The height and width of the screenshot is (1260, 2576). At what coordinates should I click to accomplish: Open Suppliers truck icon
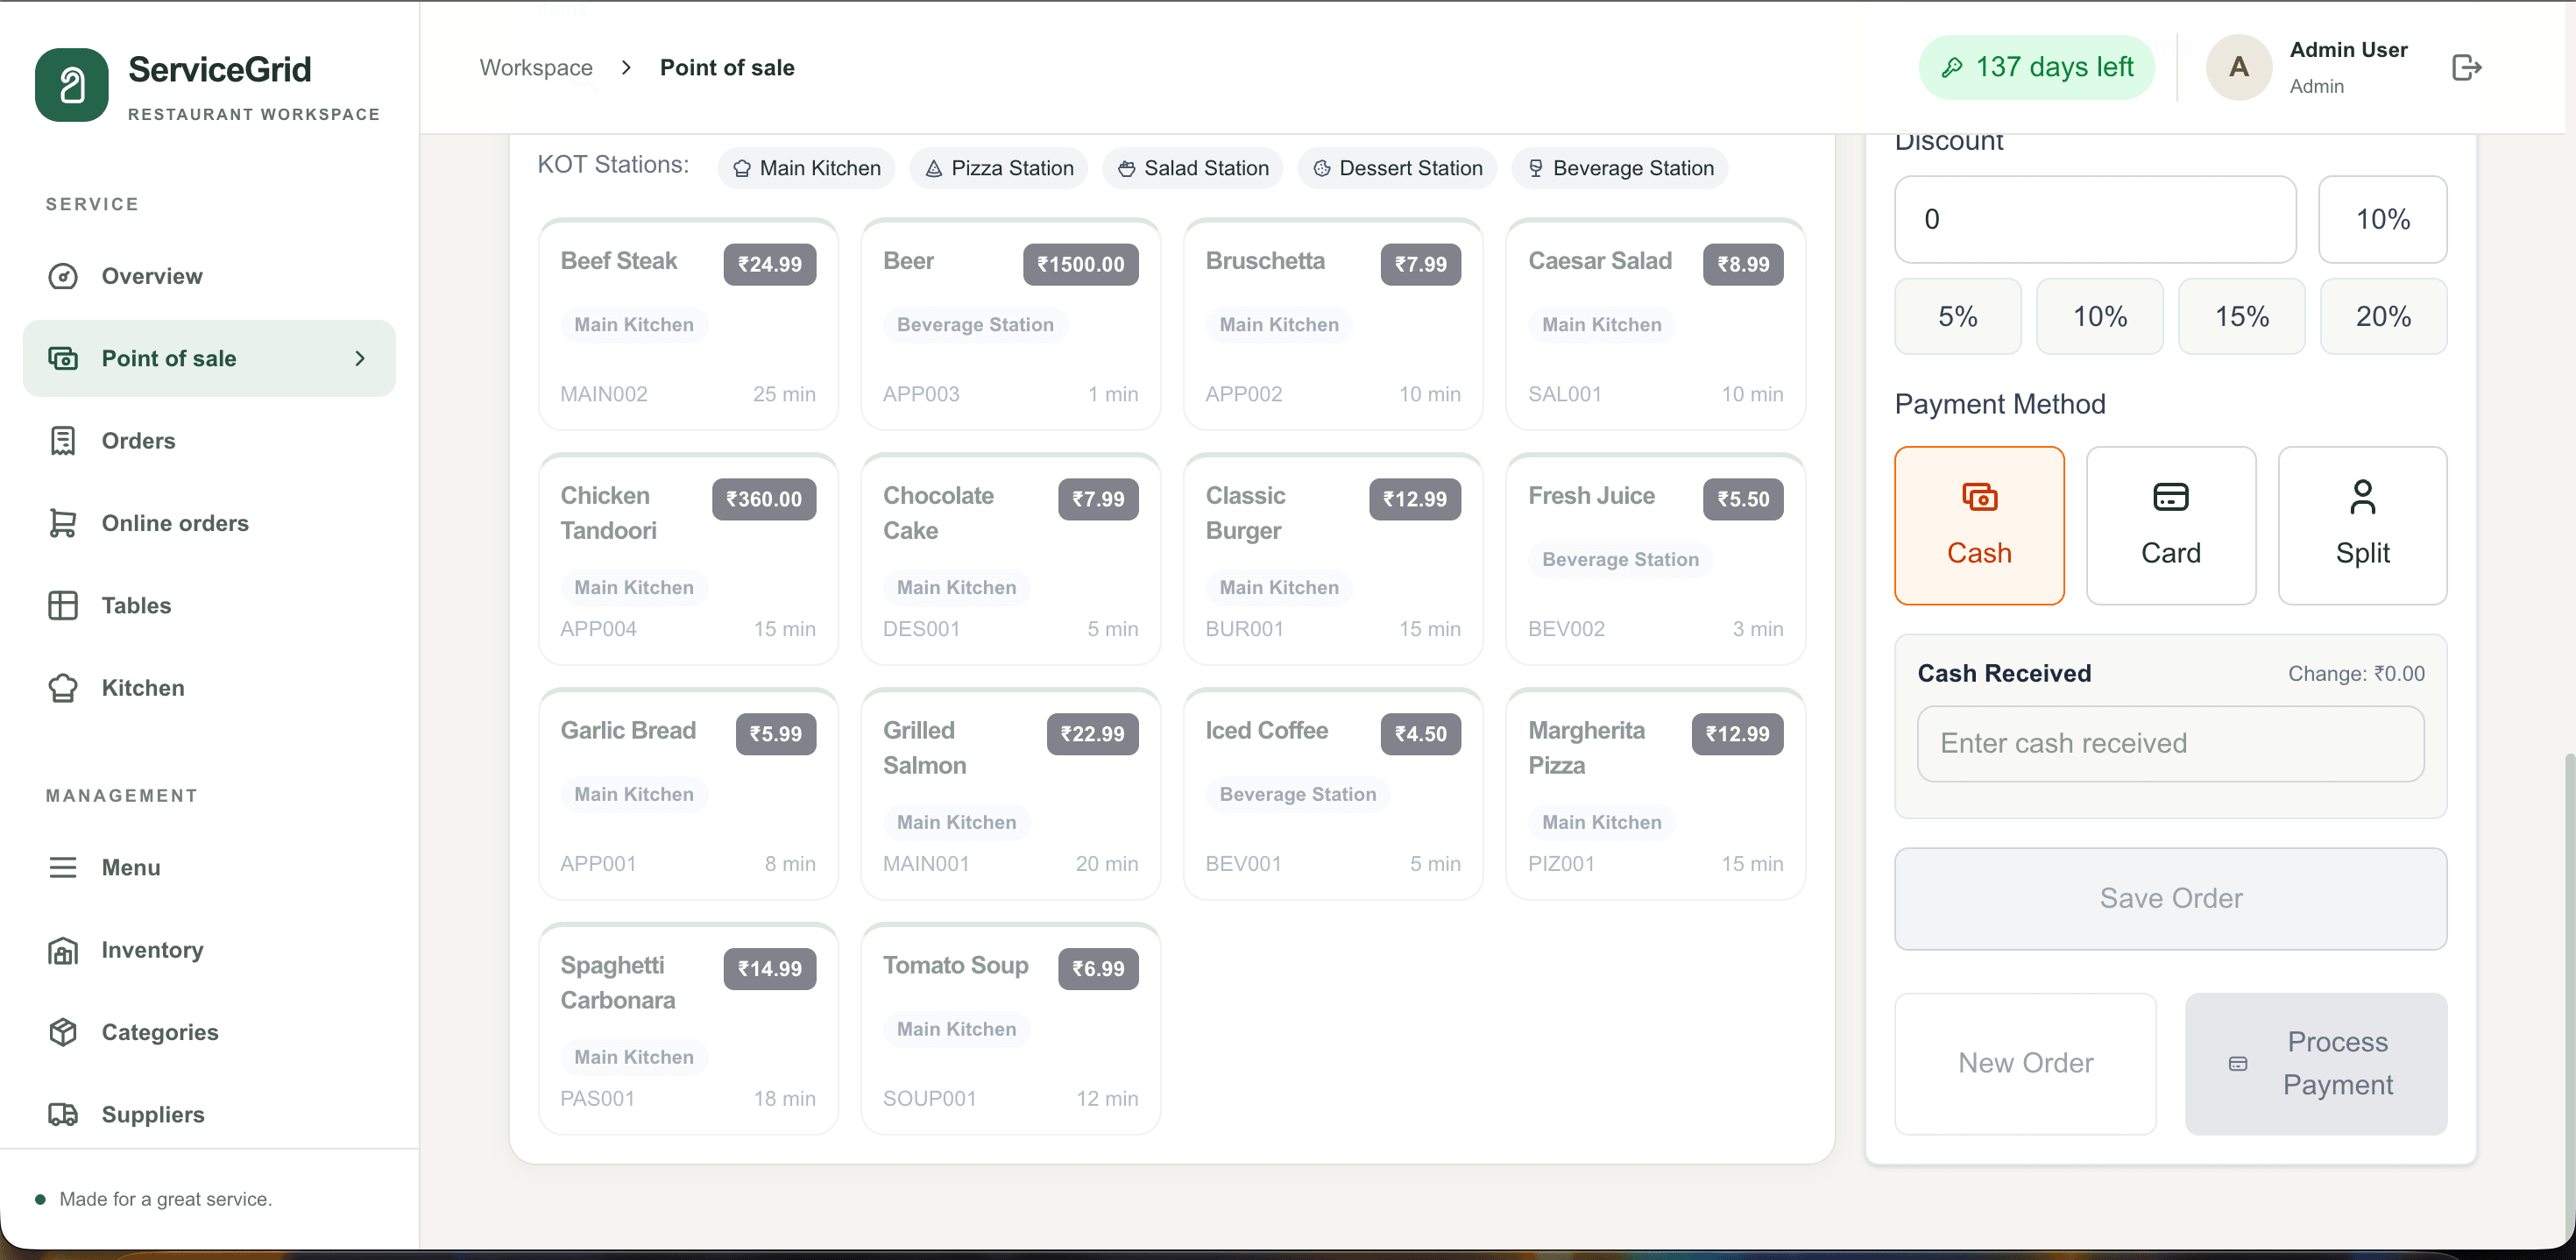(x=63, y=1114)
